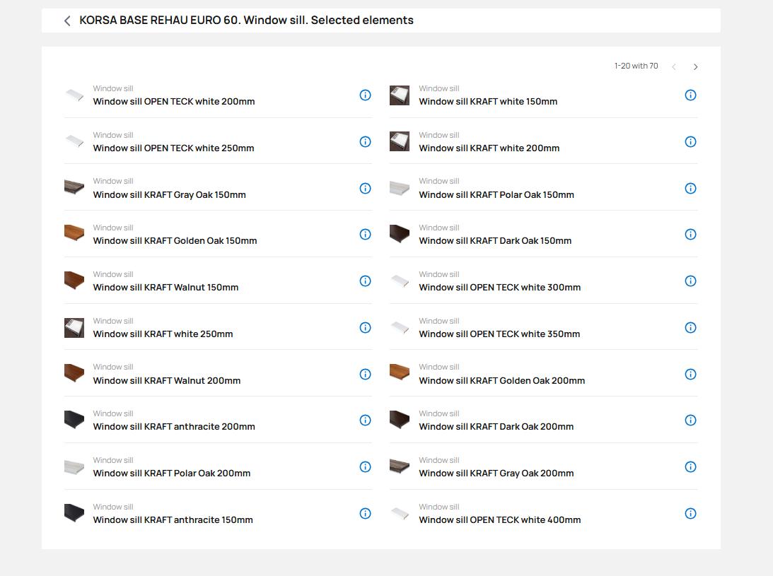Click the KRAFT Golden Oak 200mm swatch image

pos(400,373)
